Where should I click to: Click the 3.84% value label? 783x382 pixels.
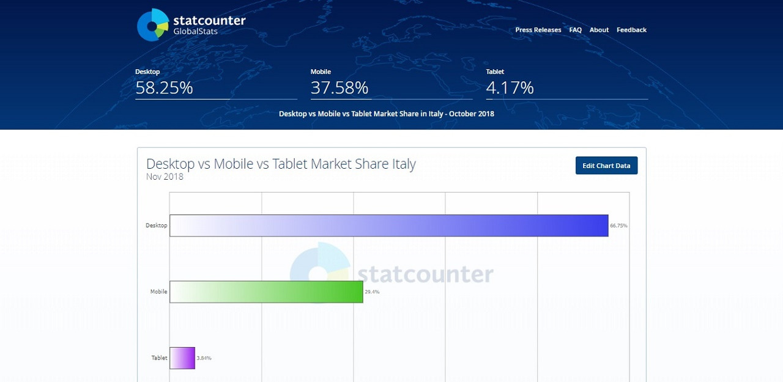(x=204, y=358)
